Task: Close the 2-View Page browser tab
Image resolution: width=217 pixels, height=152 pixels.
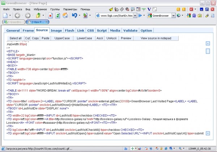Action: tap(47, 22)
